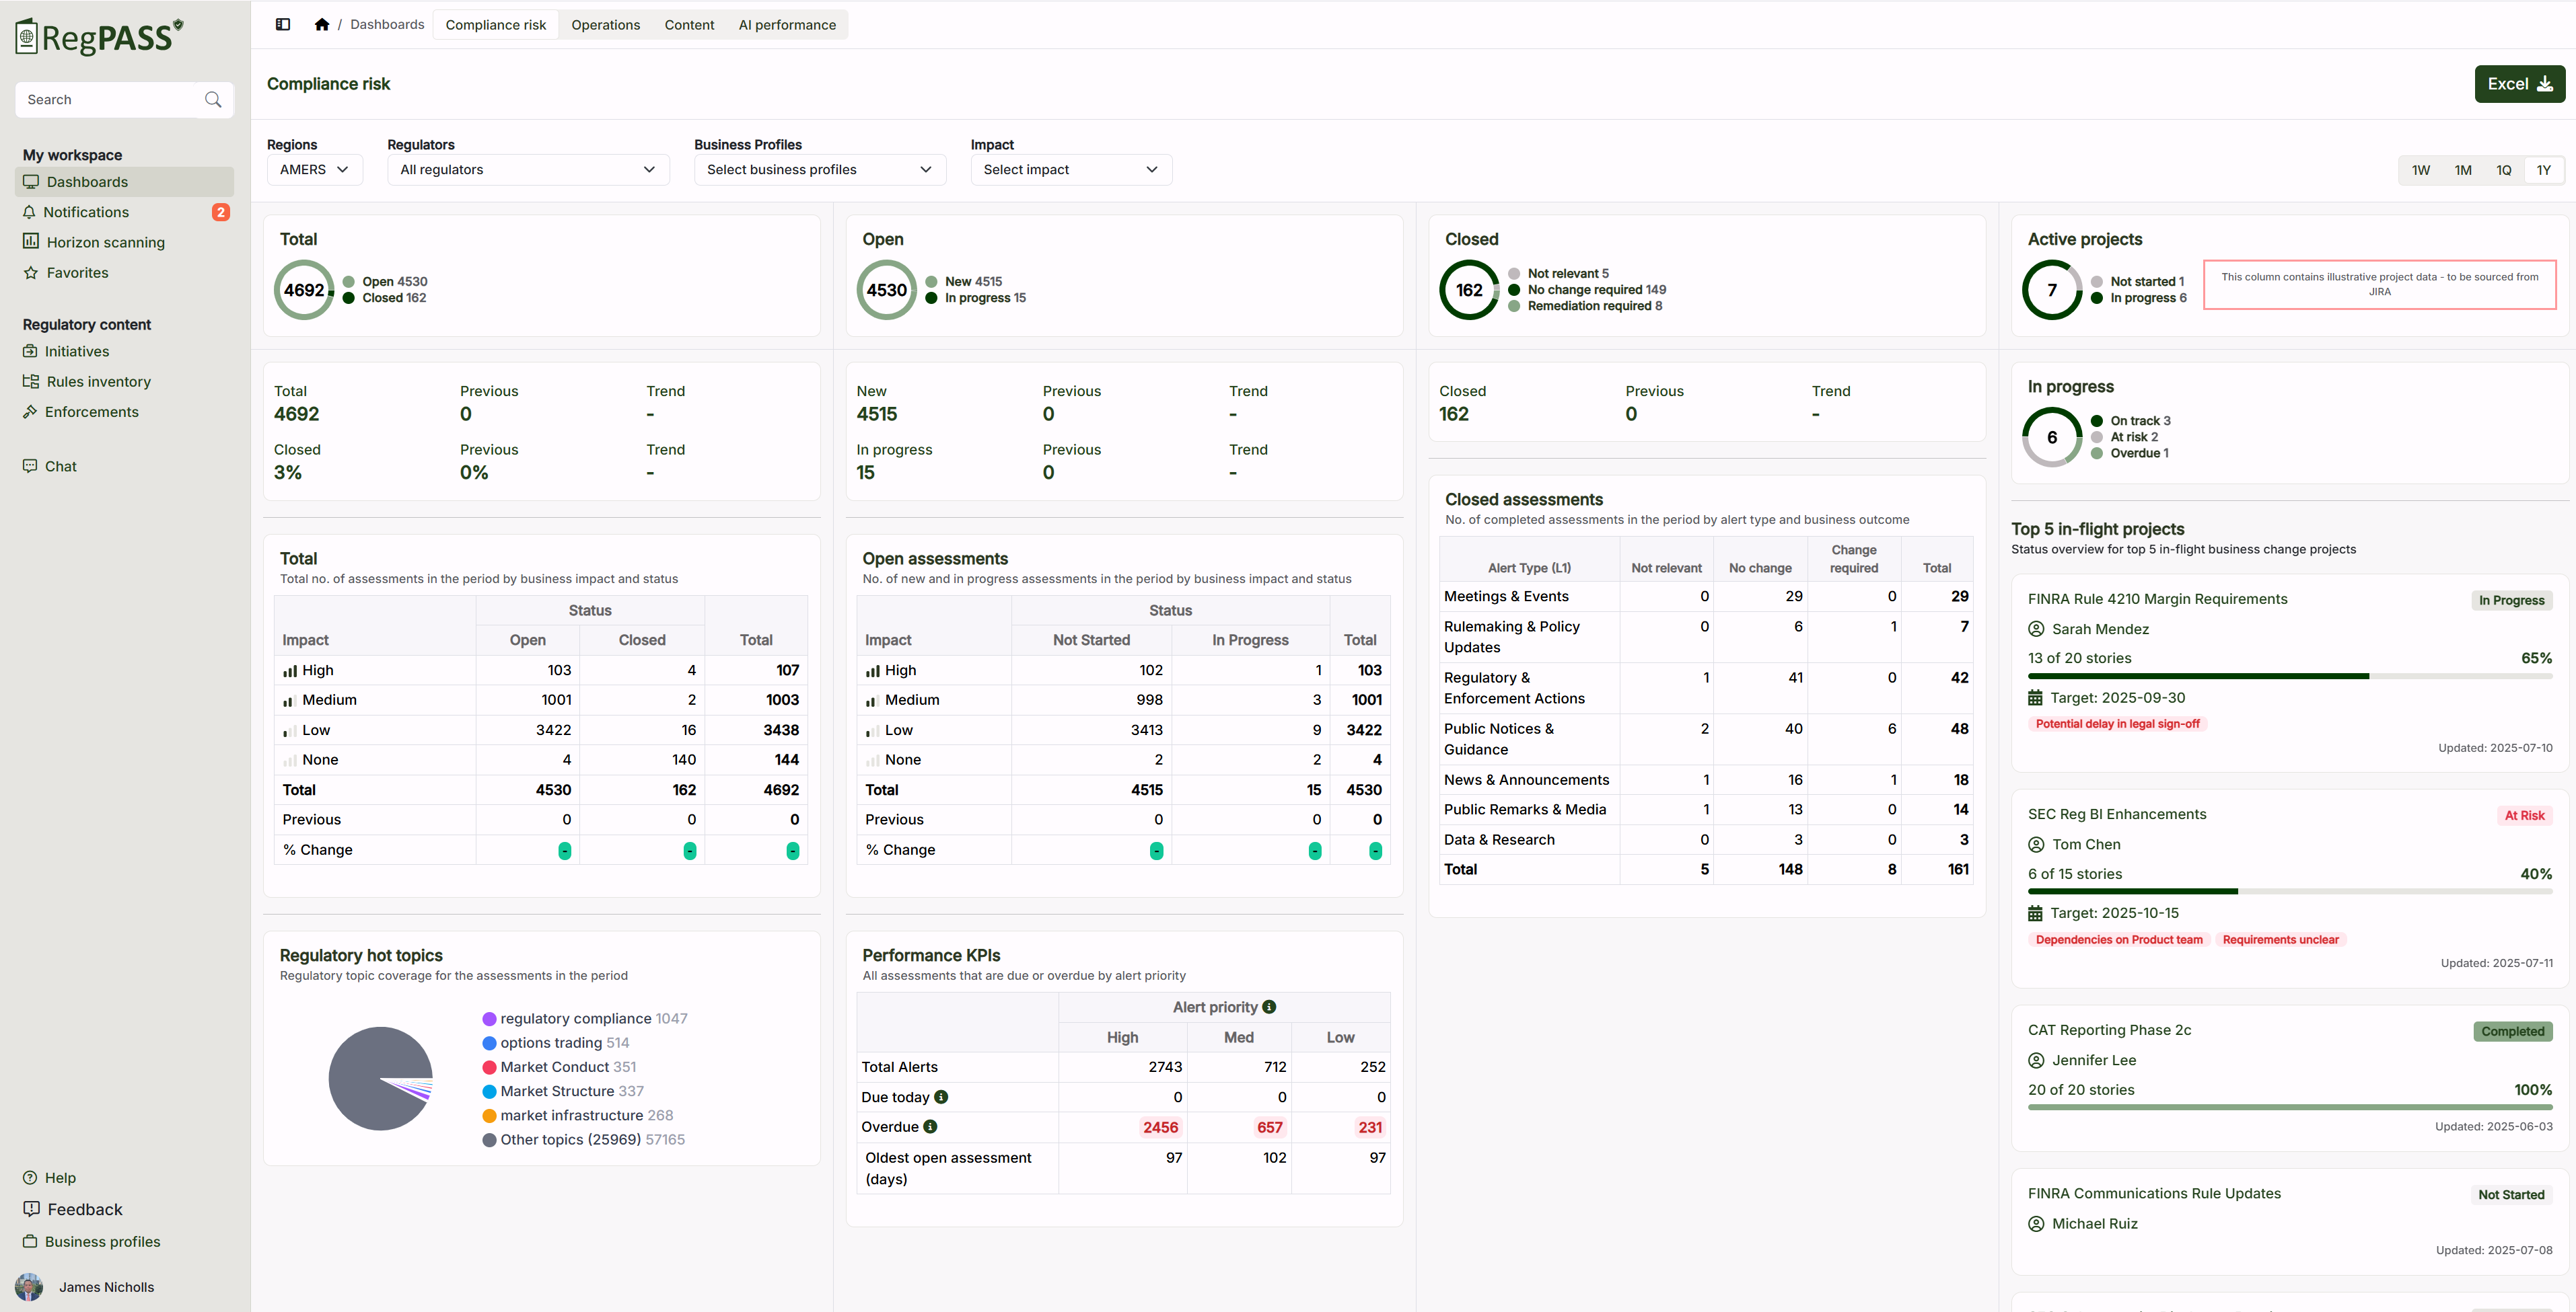Click Alert priority info icon
Image resolution: width=2576 pixels, height=1312 pixels.
1269,1007
